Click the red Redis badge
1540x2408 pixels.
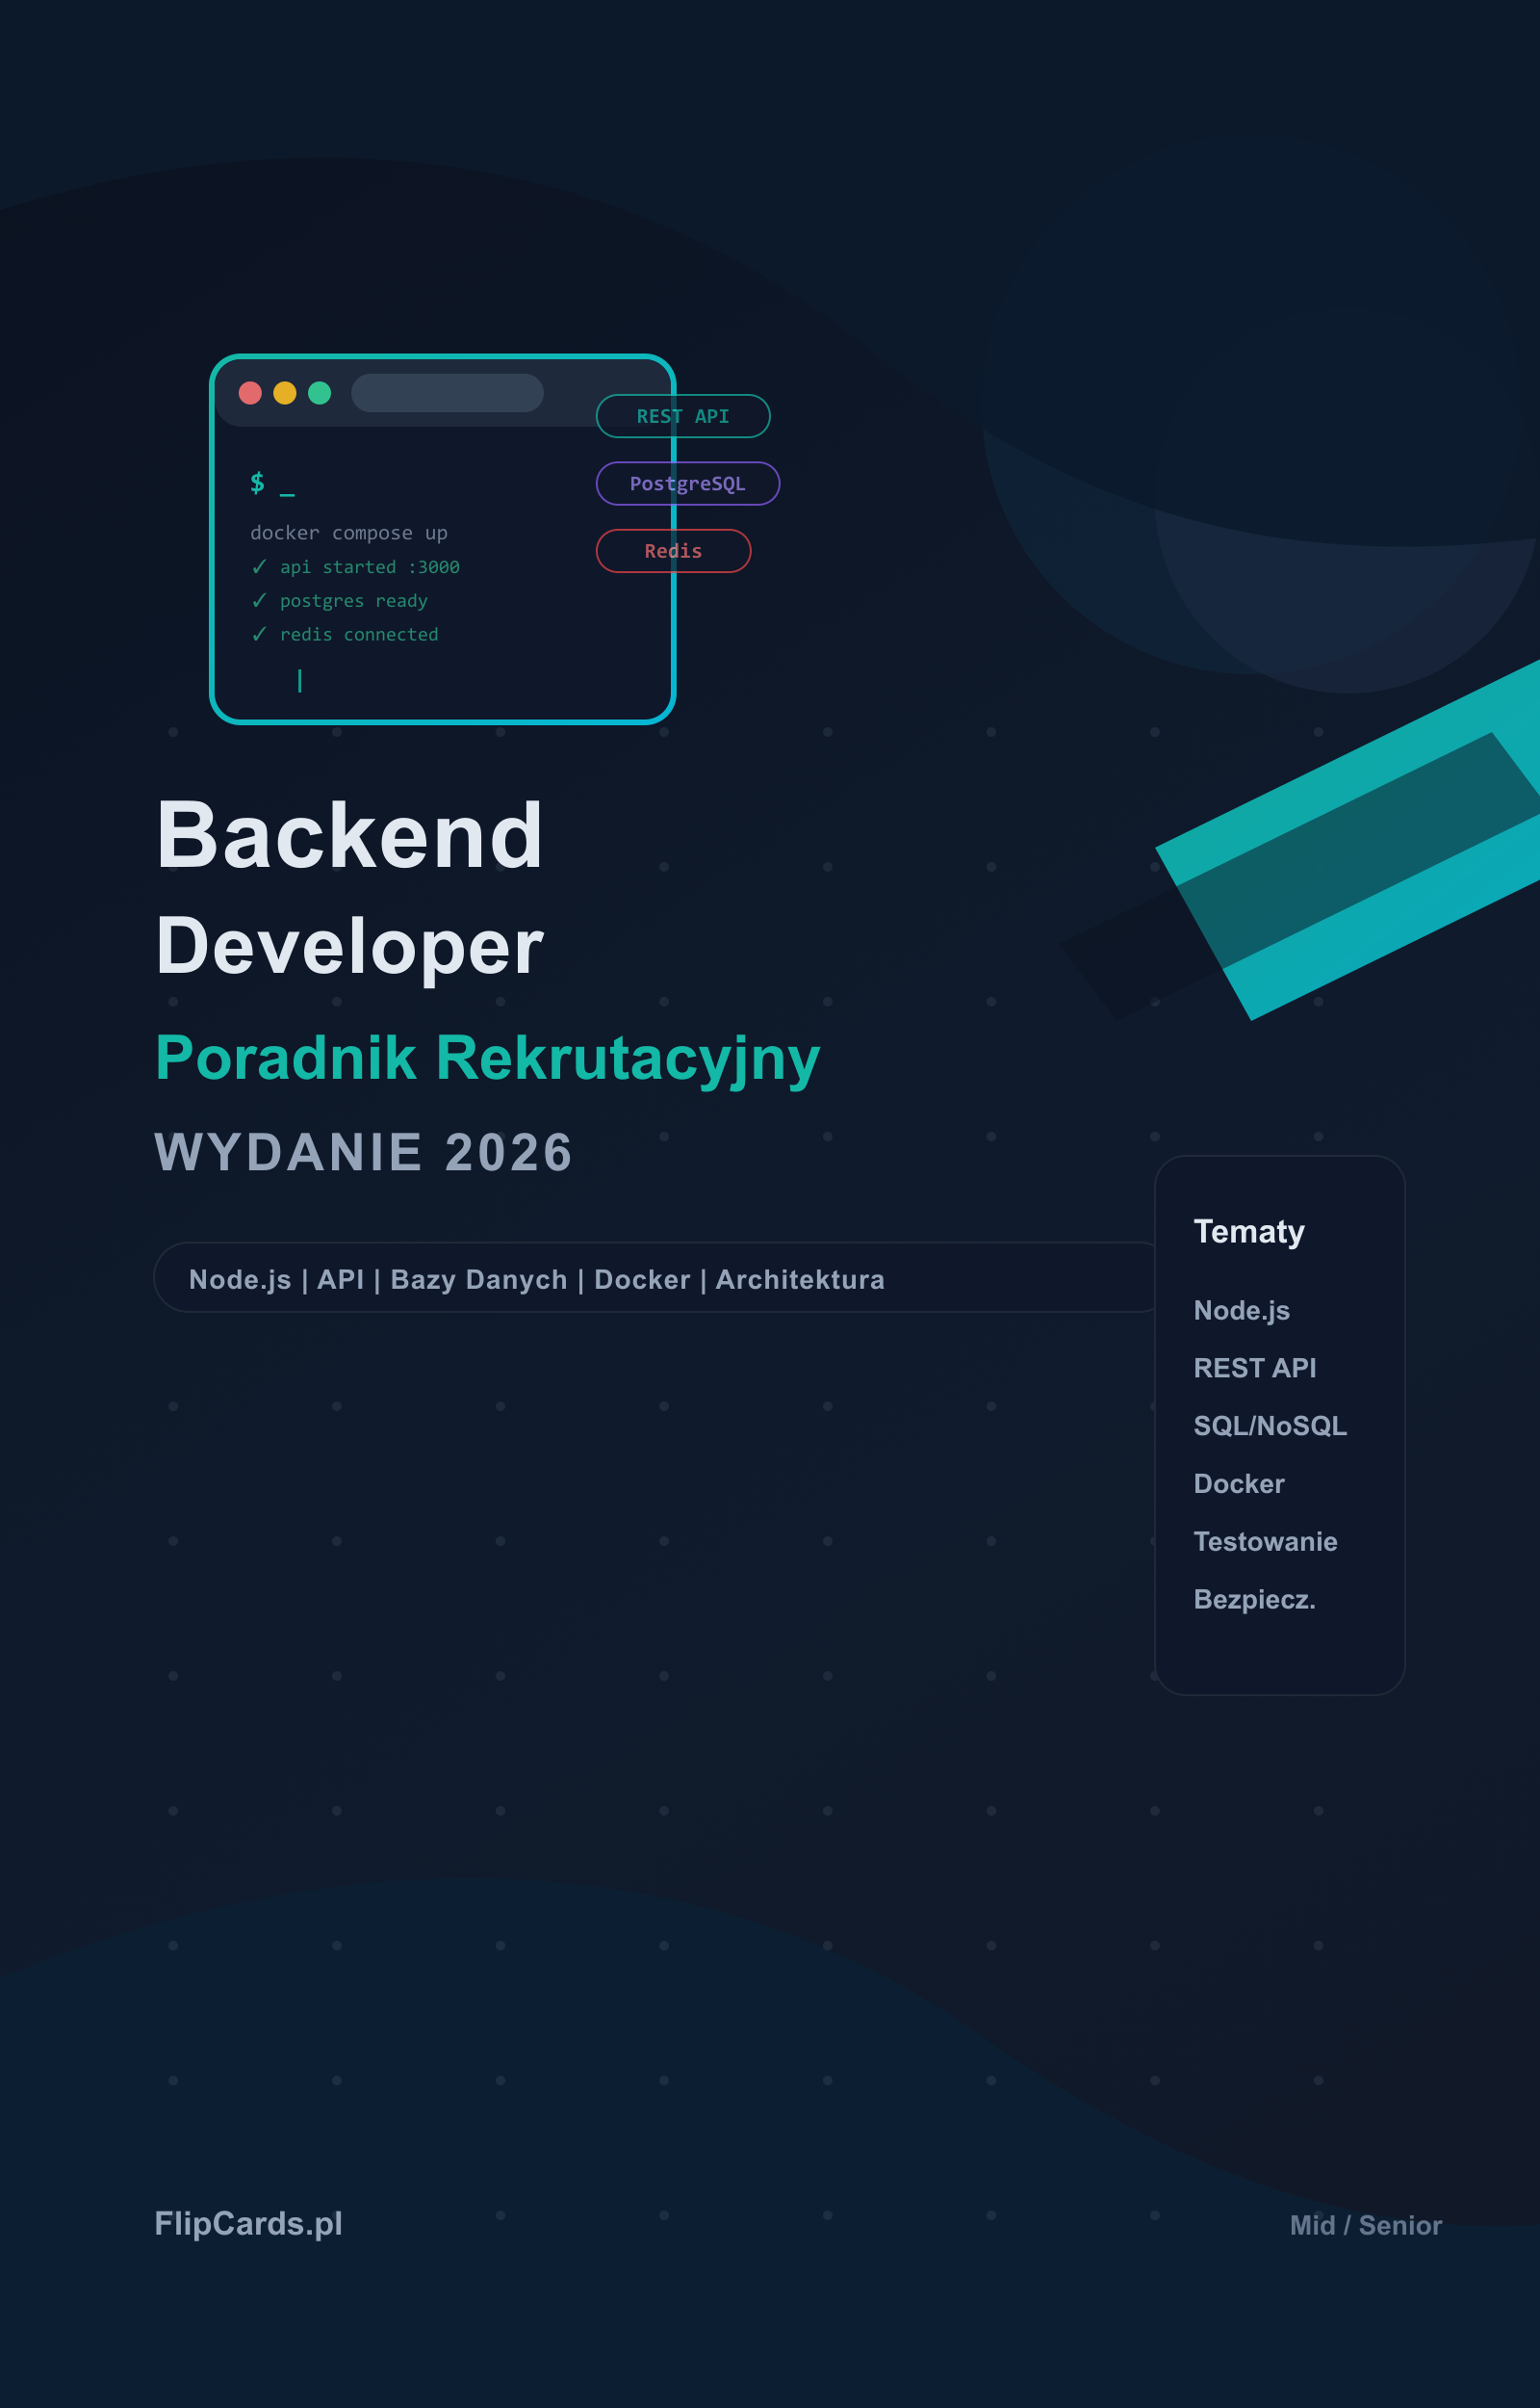(x=673, y=551)
